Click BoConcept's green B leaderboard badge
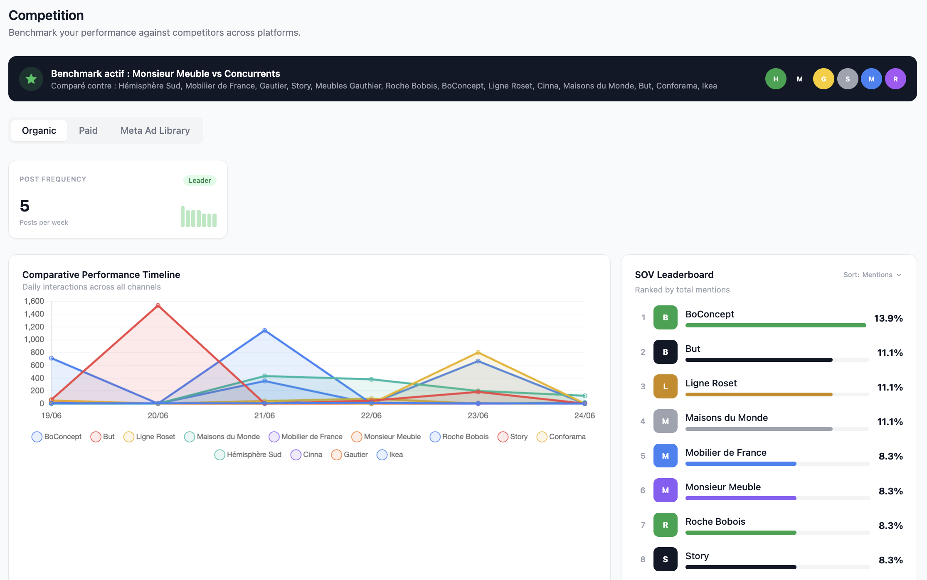Image resolution: width=927 pixels, height=580 pixels. tap(666, 317)
